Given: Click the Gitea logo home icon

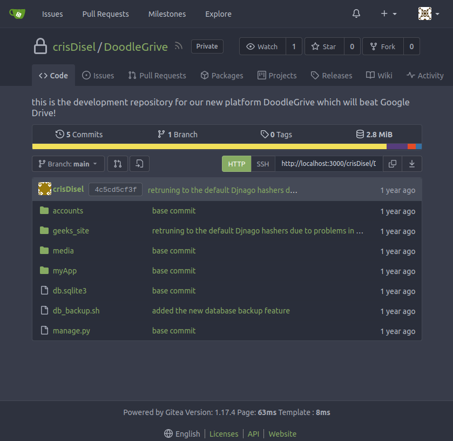Looking at the screenshot, I should [x=17, y=14].
